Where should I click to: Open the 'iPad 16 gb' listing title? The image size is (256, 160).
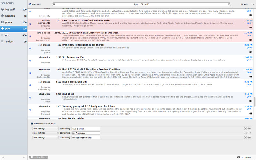click(68, 94)
